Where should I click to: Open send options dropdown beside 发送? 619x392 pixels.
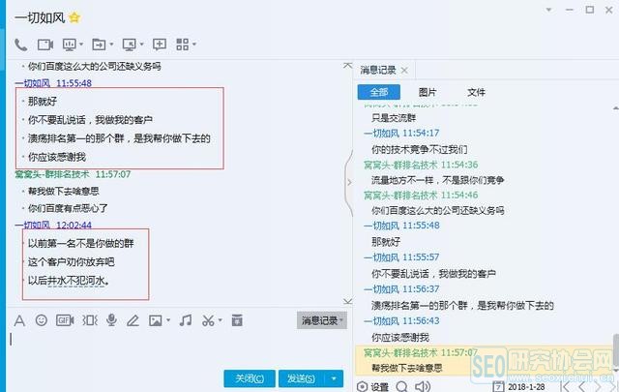tap(334, 378)
